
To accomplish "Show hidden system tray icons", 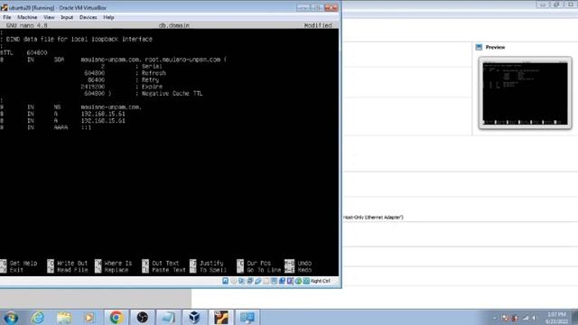I will (x=494, y=318).
